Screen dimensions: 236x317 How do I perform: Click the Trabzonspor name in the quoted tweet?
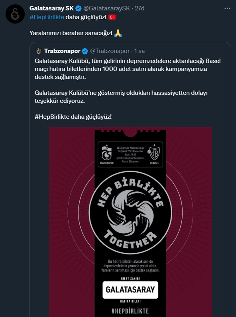click(x=62, y=51)
